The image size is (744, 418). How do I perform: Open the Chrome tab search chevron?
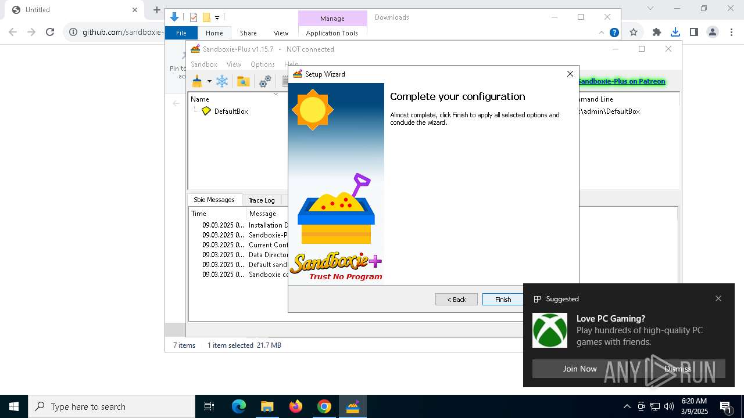tap(650, 8)
